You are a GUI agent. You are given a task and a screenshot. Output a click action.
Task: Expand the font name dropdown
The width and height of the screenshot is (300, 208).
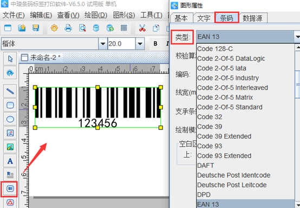point(103,44)
